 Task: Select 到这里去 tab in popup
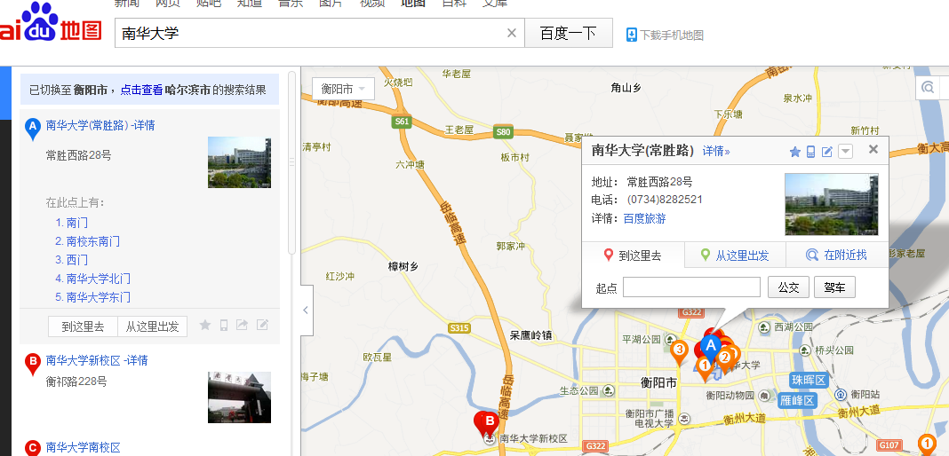633,256
